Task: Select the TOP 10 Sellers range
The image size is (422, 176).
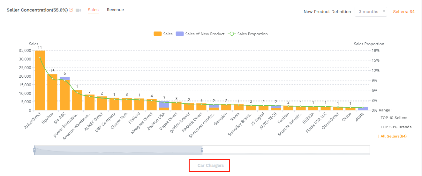Action: [394, 118]
